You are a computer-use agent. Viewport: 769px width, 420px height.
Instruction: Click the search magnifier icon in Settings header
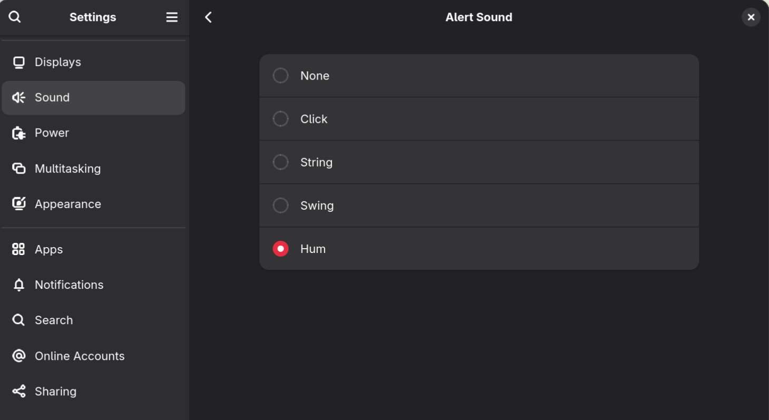point(15,17)
